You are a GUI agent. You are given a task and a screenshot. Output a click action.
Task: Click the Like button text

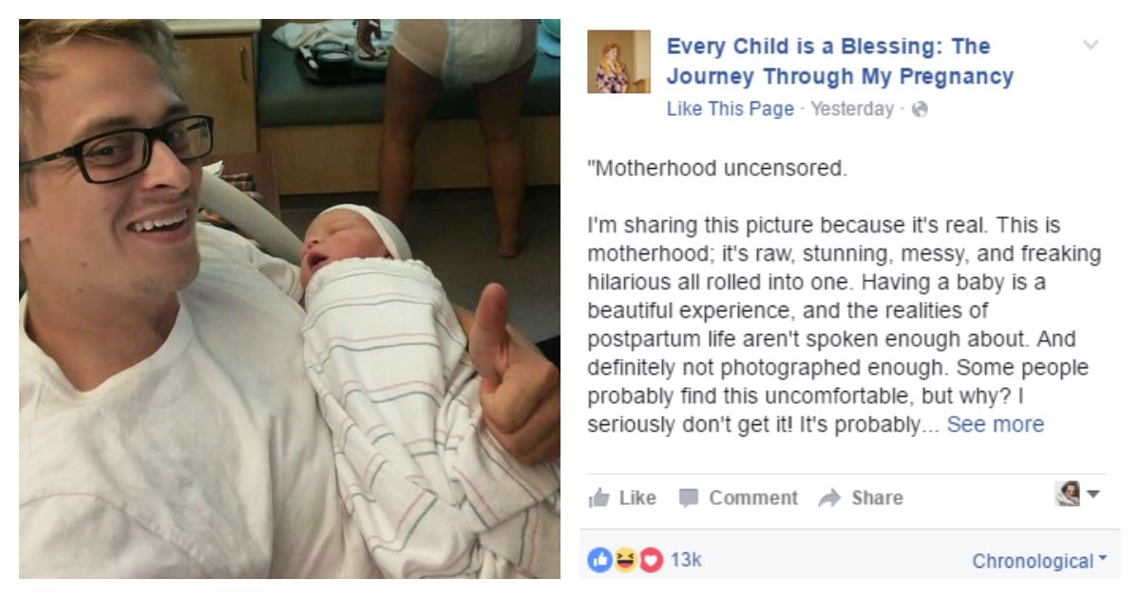pyautogui.click(x=637, y=498)
